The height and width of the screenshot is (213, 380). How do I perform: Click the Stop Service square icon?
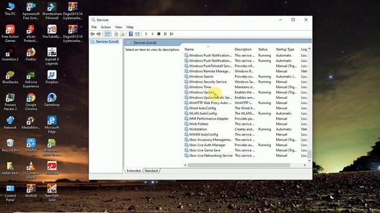[x=159, y=34]
